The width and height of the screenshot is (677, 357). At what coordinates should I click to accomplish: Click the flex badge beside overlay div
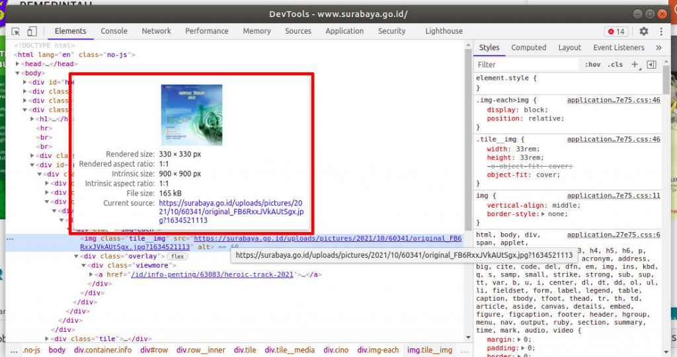[x=176, y=256]
